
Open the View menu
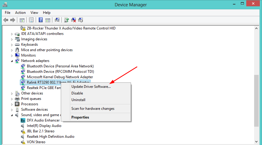(x=34, y=13)
